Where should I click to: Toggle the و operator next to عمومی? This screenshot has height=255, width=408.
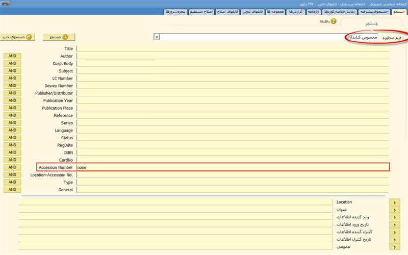(x=394, y=247)
